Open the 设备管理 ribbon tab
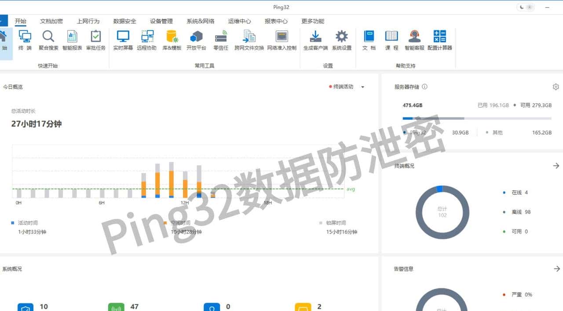563x311 pixels. [162, 21]
